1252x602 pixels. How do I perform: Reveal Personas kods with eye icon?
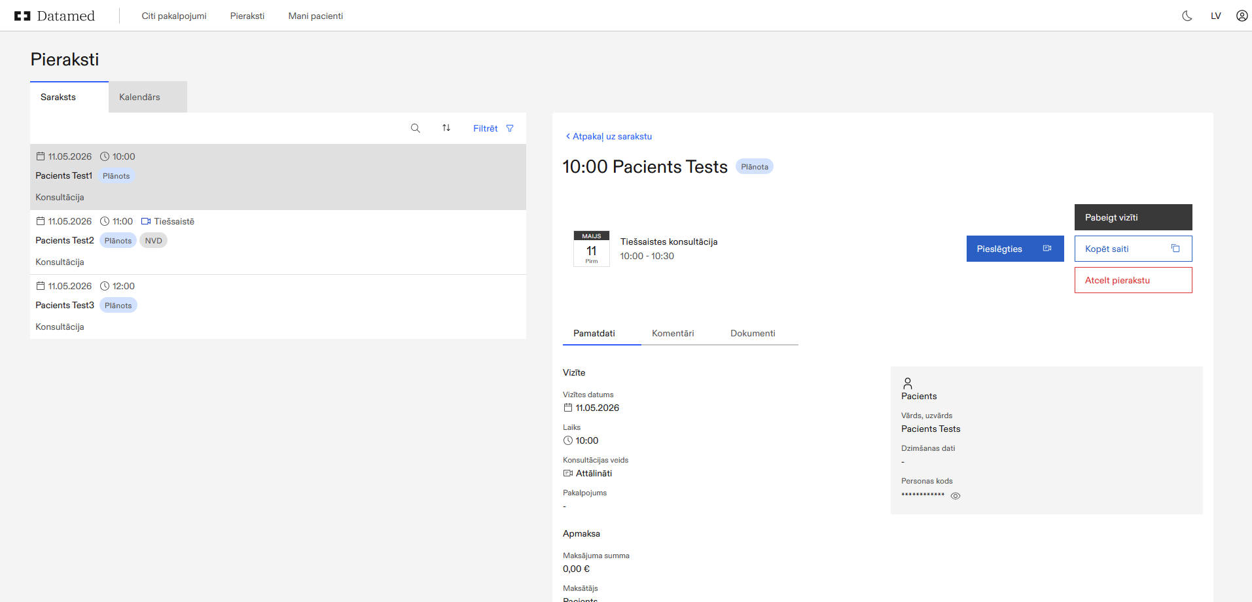[x=956, y=496]
